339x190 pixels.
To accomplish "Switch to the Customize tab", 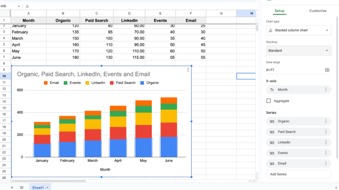I will pyautogui.click(x=318, y=11).
